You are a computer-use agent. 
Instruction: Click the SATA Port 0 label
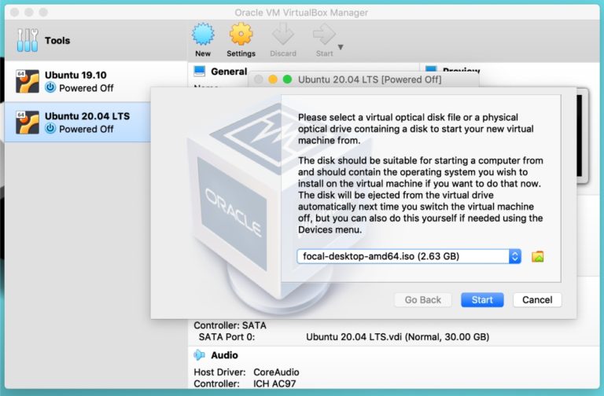pyautogui.click(x=226, y=337)
